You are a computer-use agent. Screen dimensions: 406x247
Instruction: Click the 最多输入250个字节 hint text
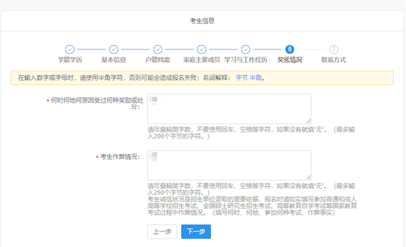click(x=251, y=189)
